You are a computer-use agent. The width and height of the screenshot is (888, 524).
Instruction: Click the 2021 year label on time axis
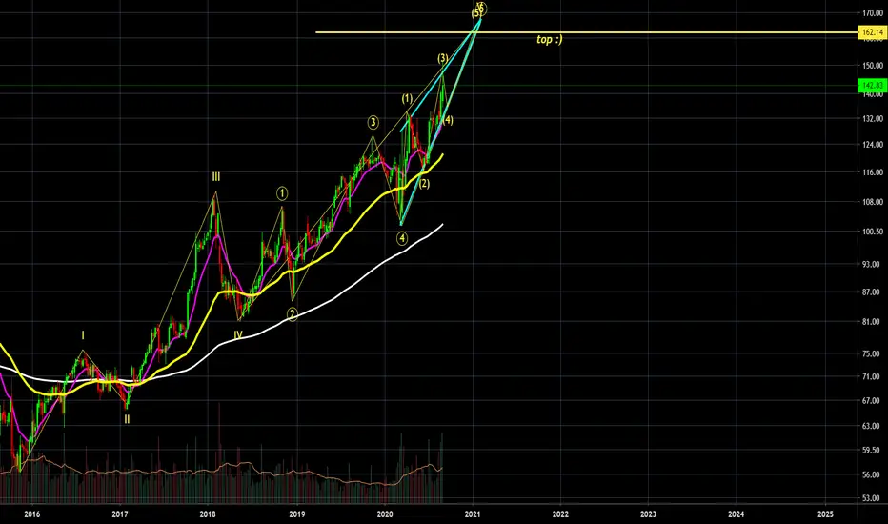(473, 514)
